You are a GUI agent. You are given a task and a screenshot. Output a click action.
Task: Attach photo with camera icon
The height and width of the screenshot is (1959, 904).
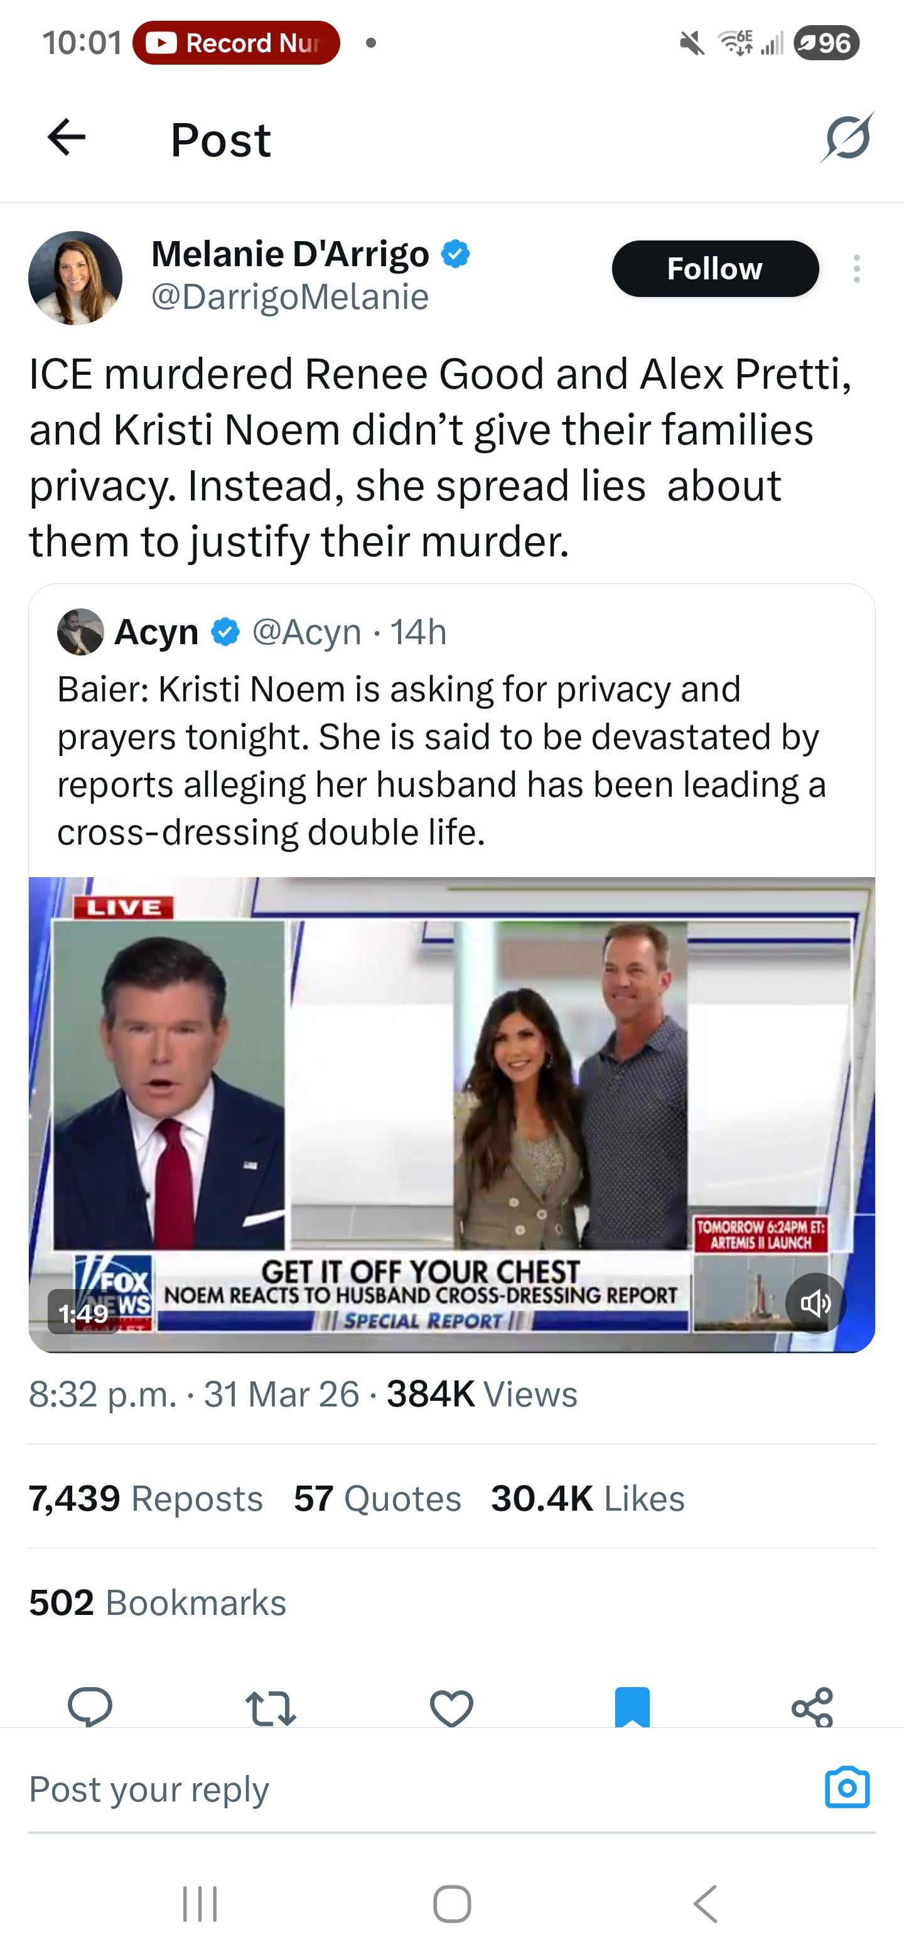click(847, 1787)
